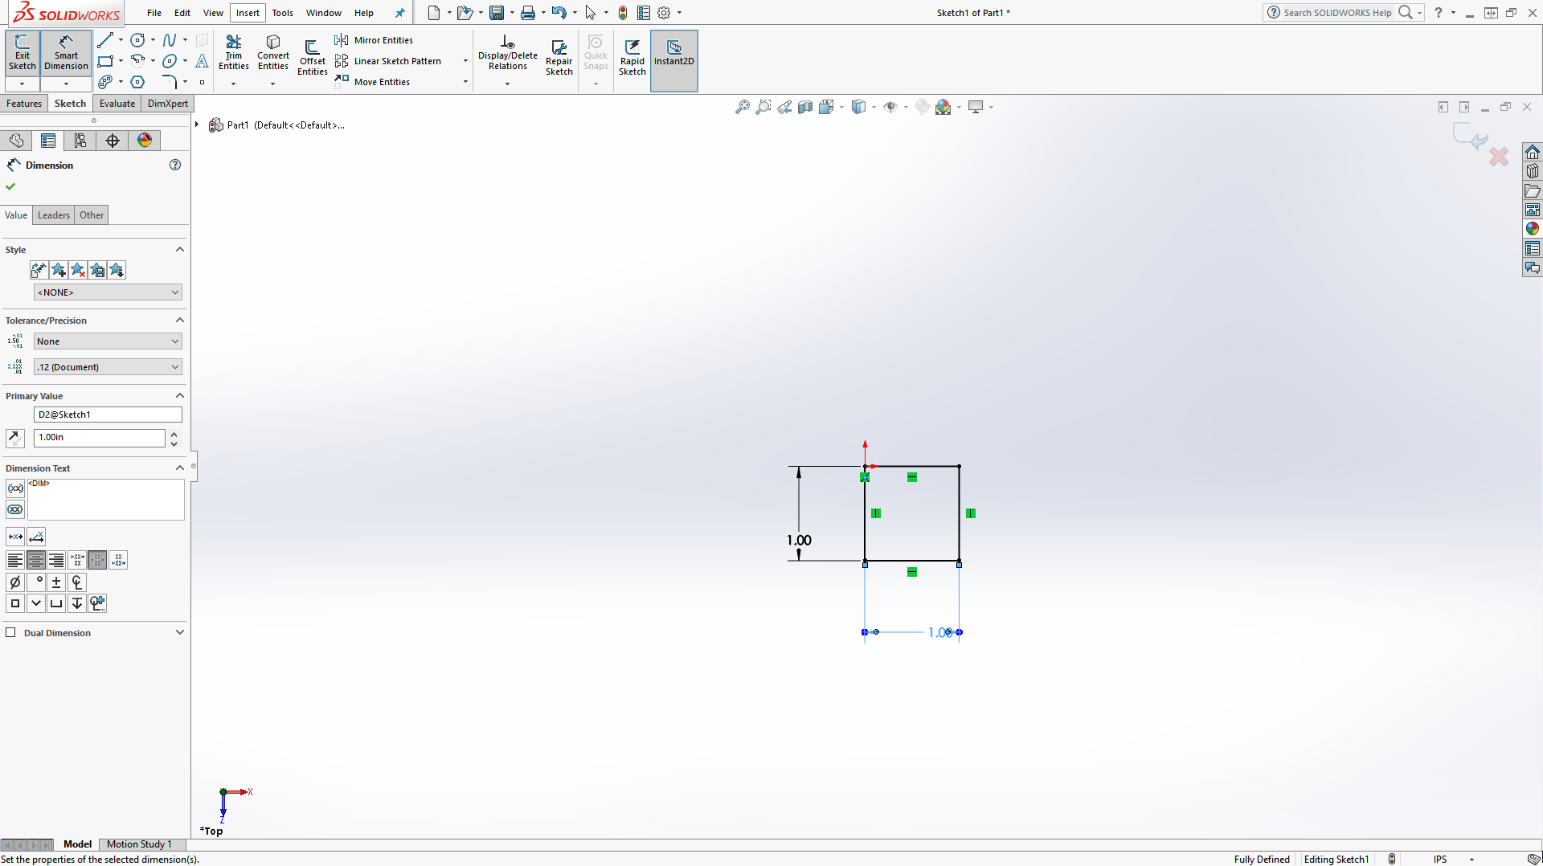Screen dimensions: 1543x866
Task: Insert the degree symbol
Action: click(x=36, y=582)
